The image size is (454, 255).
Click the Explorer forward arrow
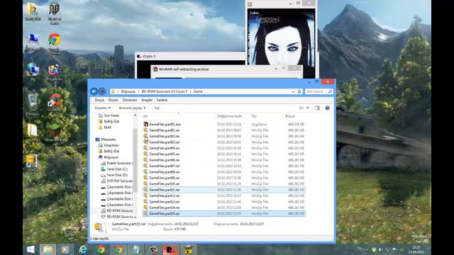pyautogui.click(x=102, y=91)
